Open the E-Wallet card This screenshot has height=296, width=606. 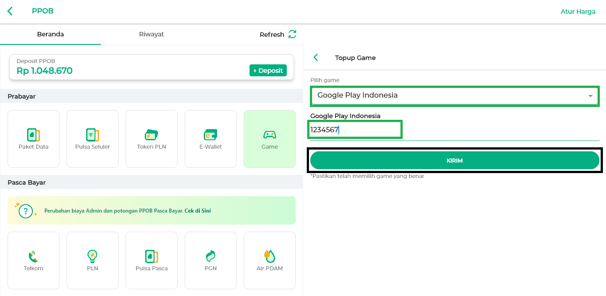(x=210, y=139)
